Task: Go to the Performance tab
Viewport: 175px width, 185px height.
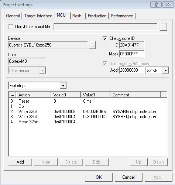Action: tap(122, 16)
